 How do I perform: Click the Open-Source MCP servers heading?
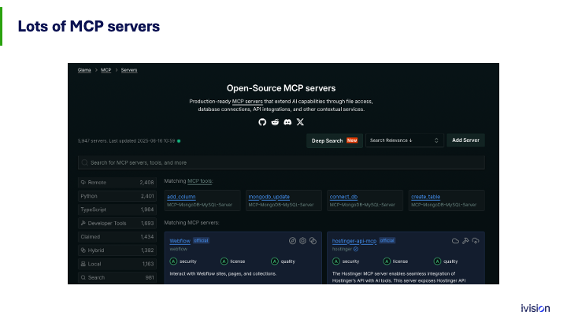coord(281,88)
